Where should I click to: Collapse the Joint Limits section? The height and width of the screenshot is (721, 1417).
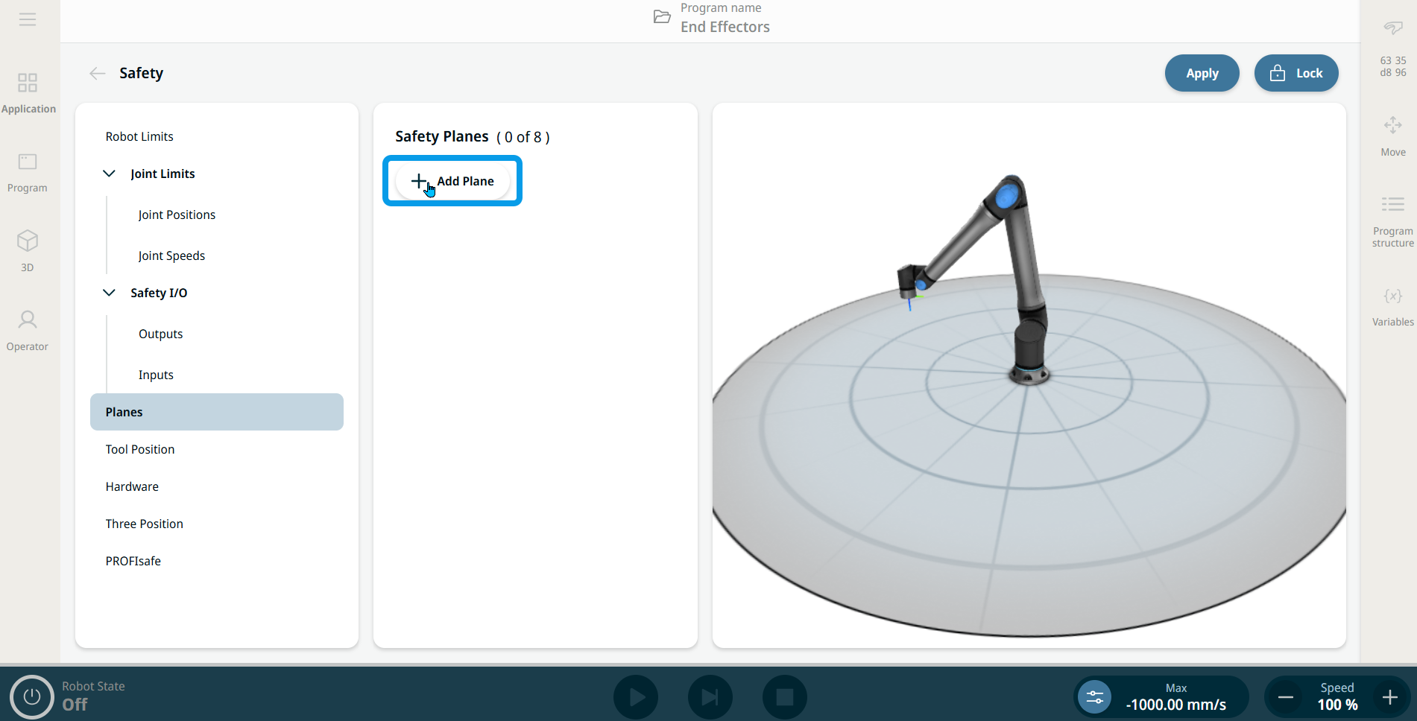pyautogui.click(x=109, y=174)
